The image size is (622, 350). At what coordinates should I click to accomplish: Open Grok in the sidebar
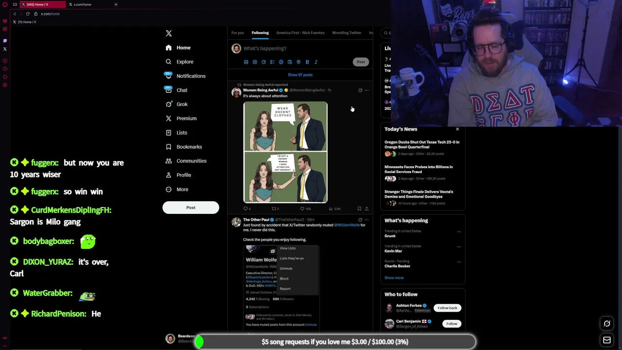coord(176,104)
